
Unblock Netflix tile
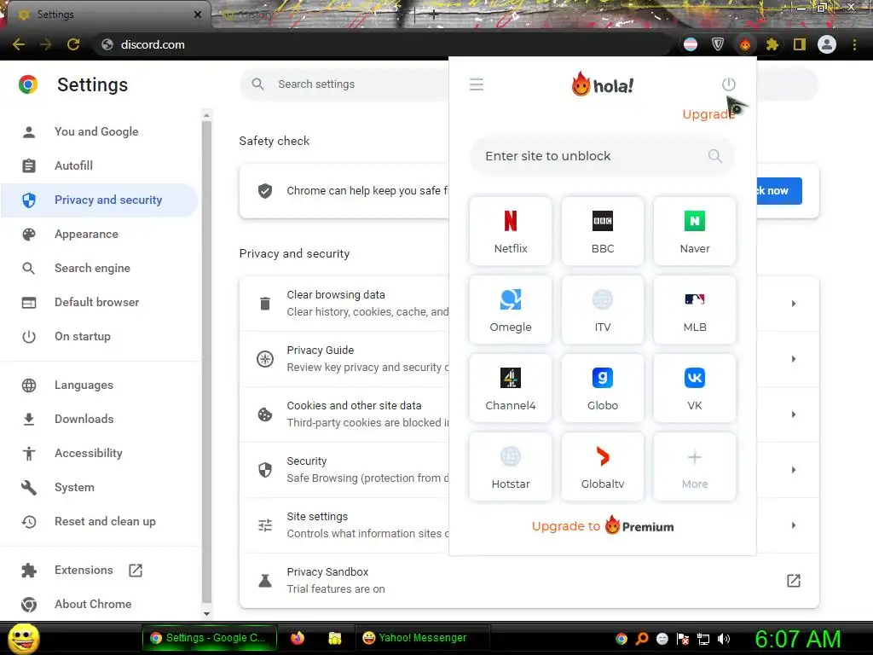coord(511,231)
